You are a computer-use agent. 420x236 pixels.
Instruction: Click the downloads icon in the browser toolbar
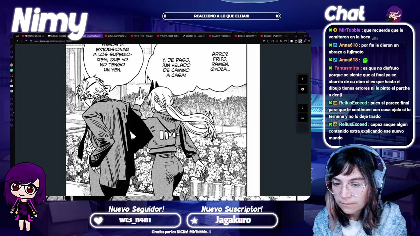[x=304, y=41]
